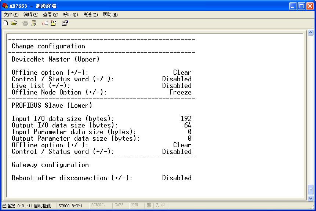The width and height of the screenshot is (316, 211).
Task: Open the 文件(F) menu
Action: 11,15
